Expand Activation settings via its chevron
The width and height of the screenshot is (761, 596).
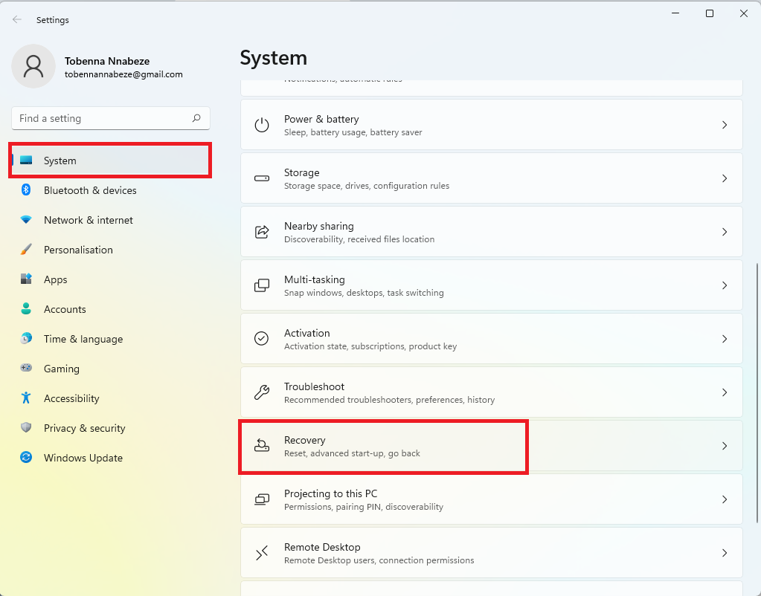(725, 339)
